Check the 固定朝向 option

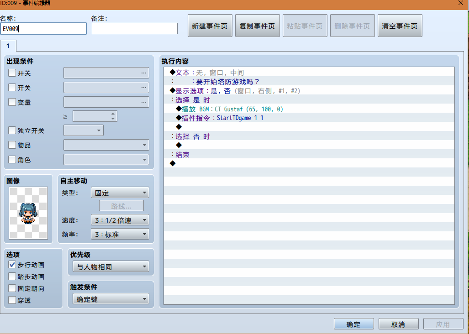coord(12,288)
